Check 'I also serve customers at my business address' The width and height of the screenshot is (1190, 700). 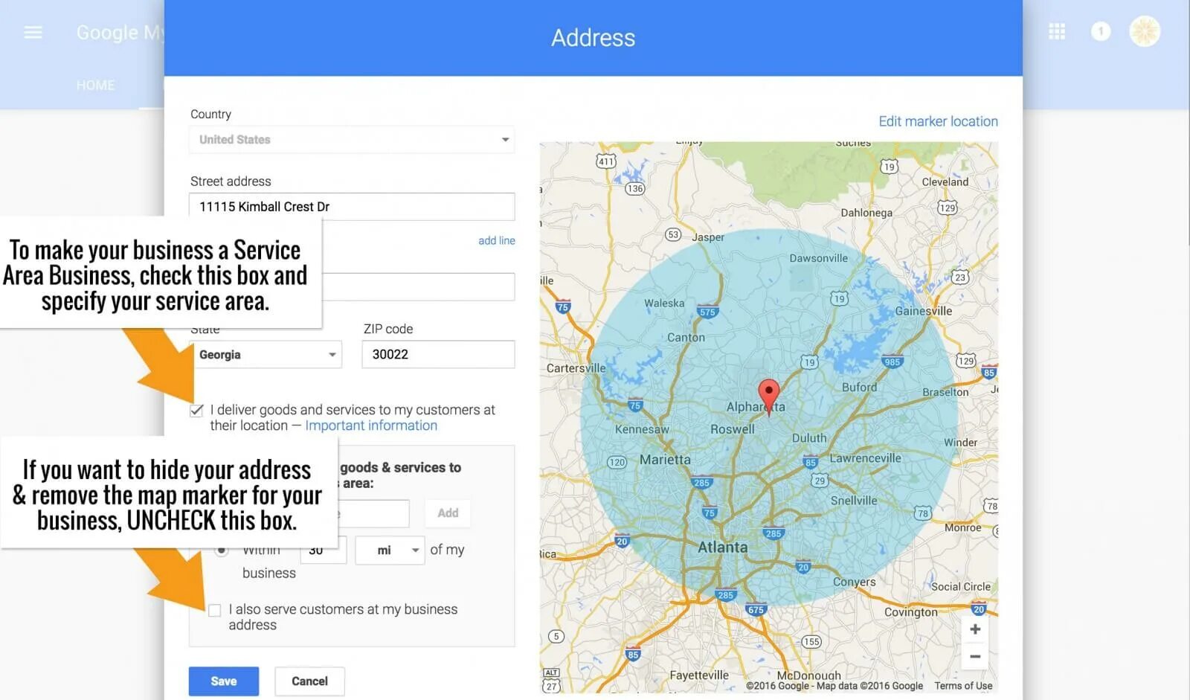215,611
